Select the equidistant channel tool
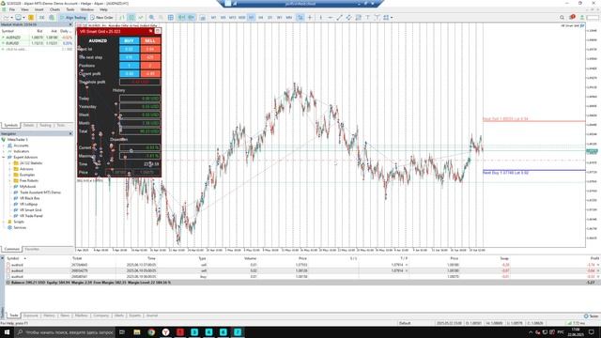This screenshot has width=601, height=338. (x=348, y=18)
